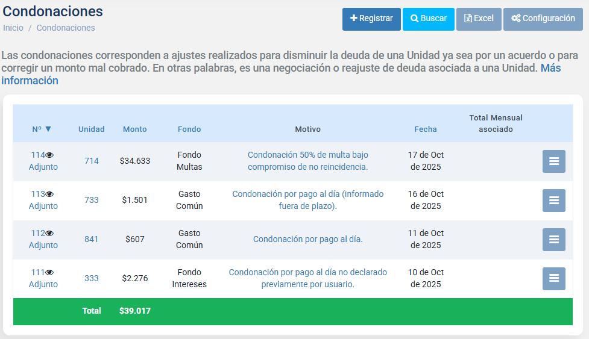This screenshot has height=339, width=589.
Task: Open Adjunto attachment for record 114
Action: pyautogui.click(x=43, y=167)
